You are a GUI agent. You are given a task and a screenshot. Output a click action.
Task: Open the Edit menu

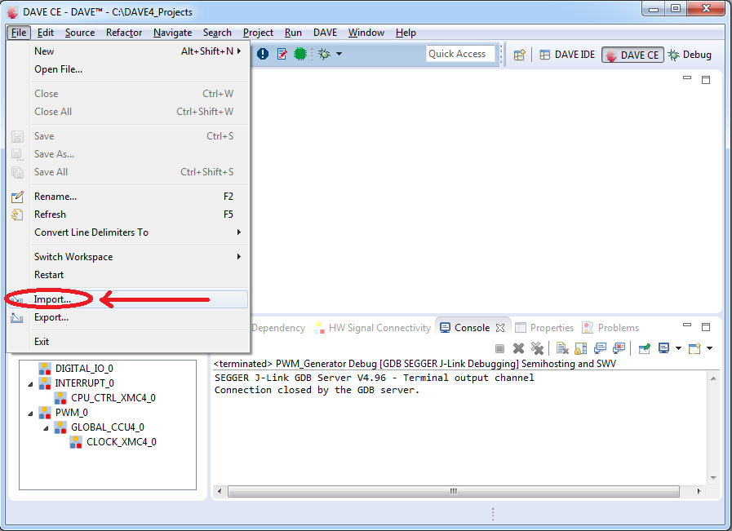45,33
